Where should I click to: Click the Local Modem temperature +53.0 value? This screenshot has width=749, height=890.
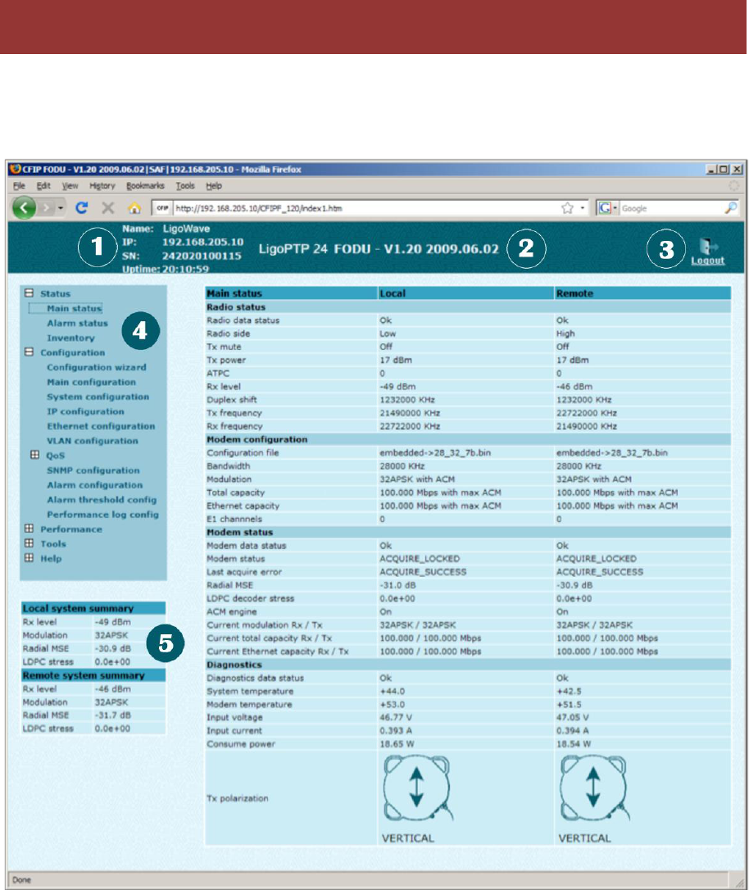pos(392,705)
